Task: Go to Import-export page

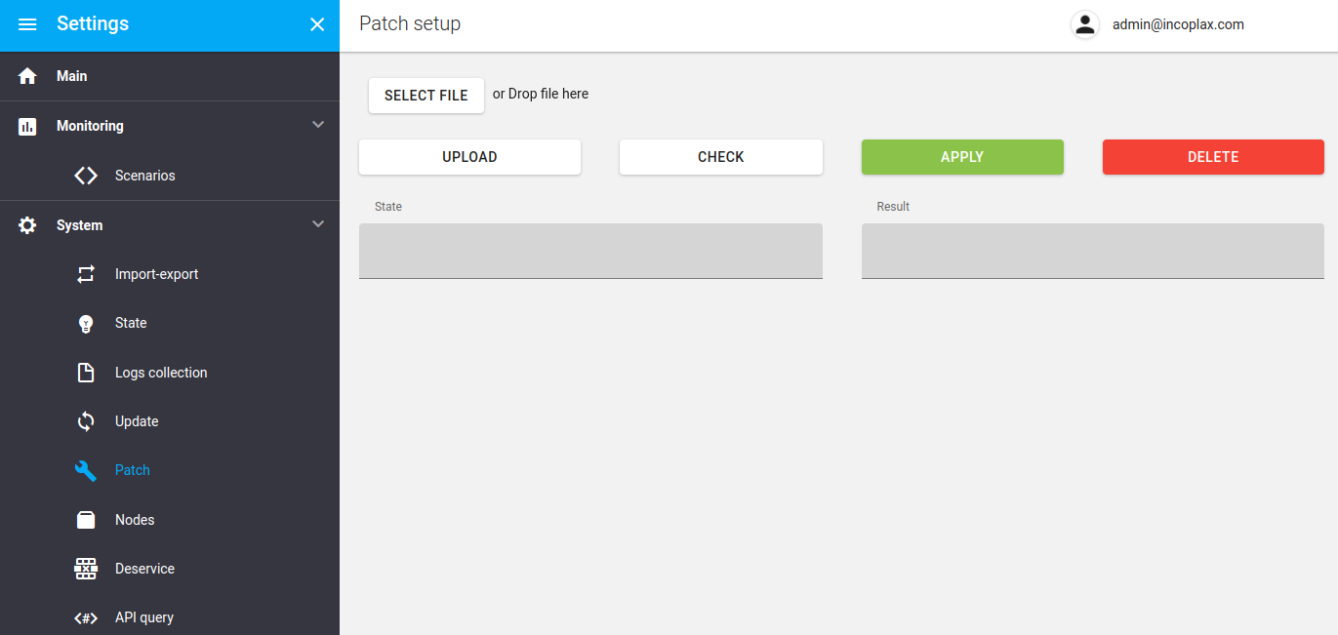Action: 170,274
